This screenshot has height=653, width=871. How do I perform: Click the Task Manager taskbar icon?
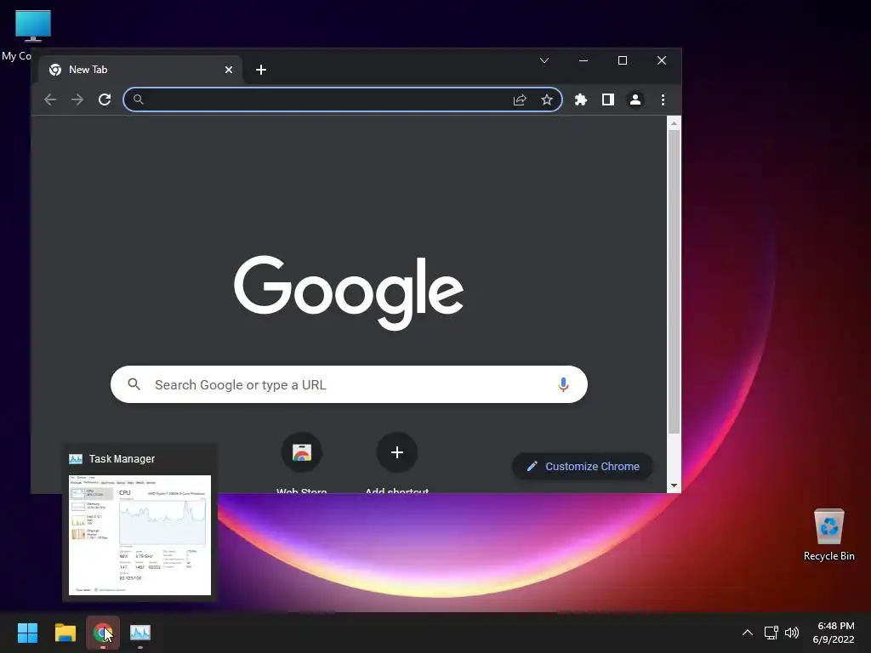(140, 633)
